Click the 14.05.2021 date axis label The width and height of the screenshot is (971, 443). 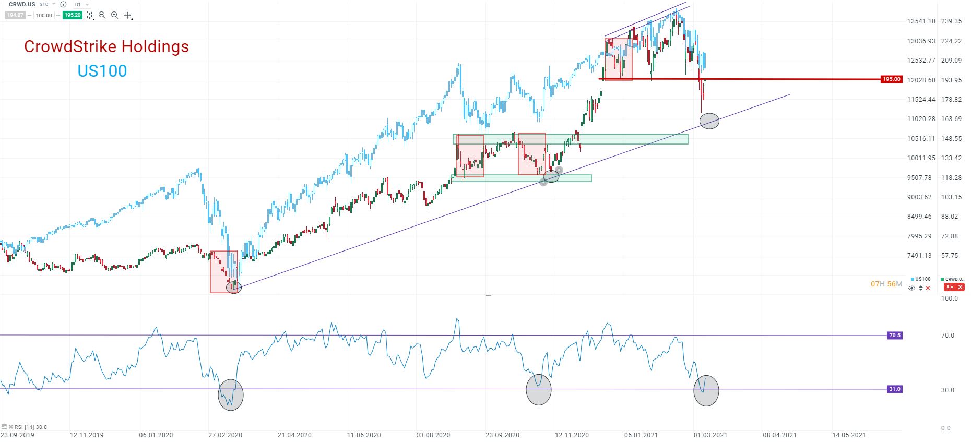tap(849, 435)
